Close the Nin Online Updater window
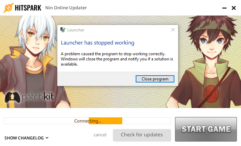 pos(234,8)
